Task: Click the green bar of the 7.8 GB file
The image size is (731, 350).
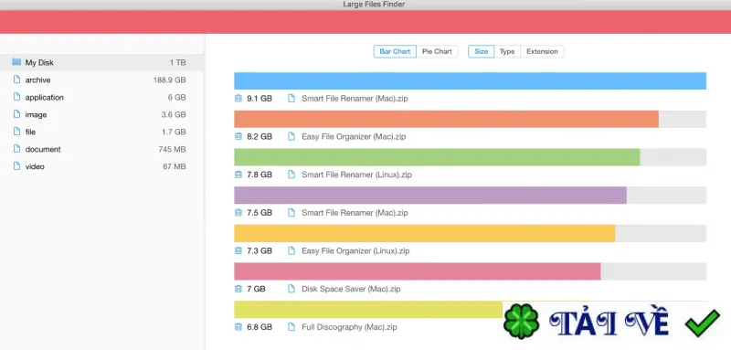Action: (x=437, y=157)
